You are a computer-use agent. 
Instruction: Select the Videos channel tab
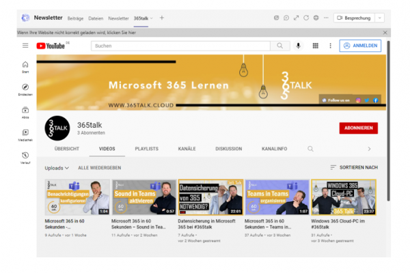tap(107, 149)
